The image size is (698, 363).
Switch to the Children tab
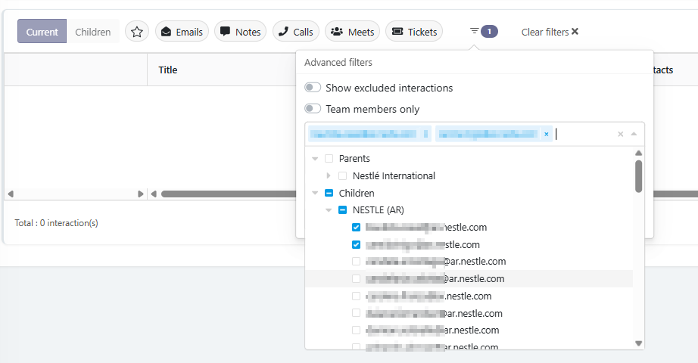click(x=93, y=32)
